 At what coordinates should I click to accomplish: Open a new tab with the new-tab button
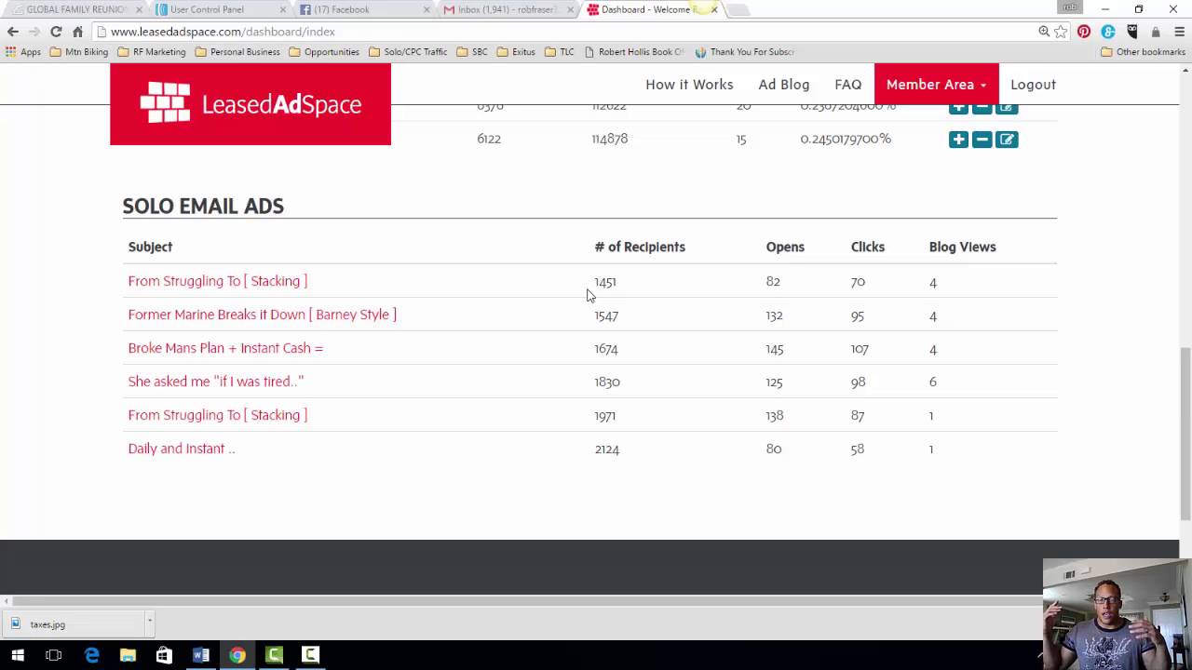coord(738,10)
